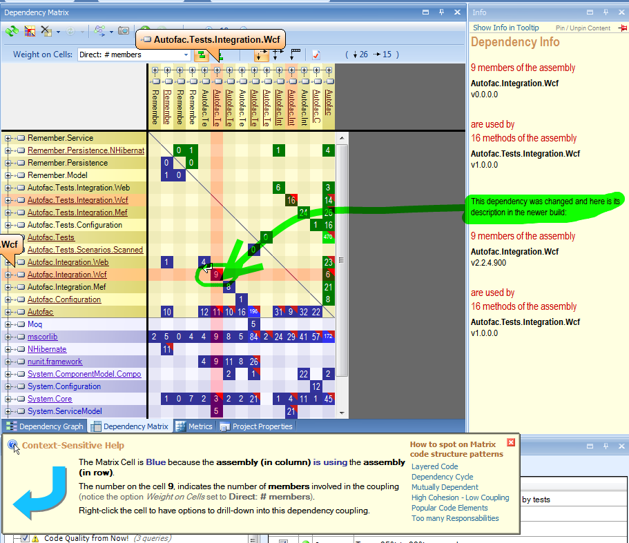The image size is (629, 543).
Task: Click the highlighted dashed-arrows icon in the toolbar
Action: click(261, 55)
